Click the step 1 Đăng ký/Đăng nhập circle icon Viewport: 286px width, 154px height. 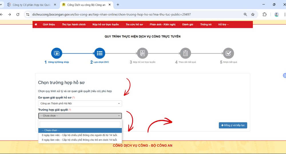57,53
